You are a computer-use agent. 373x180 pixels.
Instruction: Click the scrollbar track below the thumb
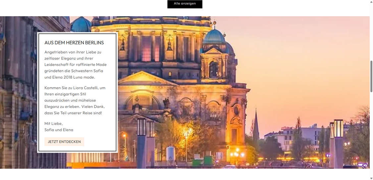[371, 132]
